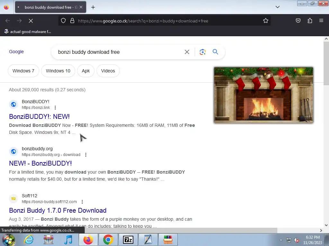
Task: Open the tracking protection shield icon
Action: coord(63,21)
